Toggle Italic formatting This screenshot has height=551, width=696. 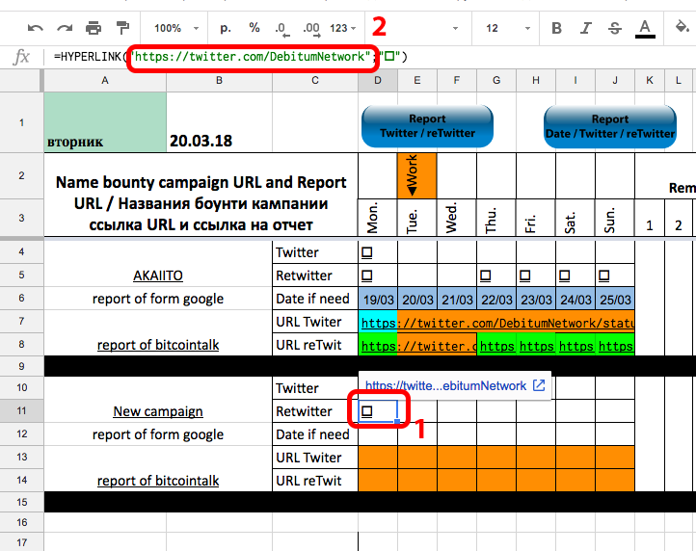pos(585,28)
